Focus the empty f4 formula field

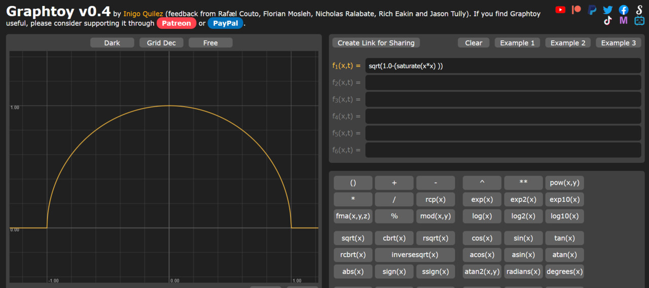(503, 116)
